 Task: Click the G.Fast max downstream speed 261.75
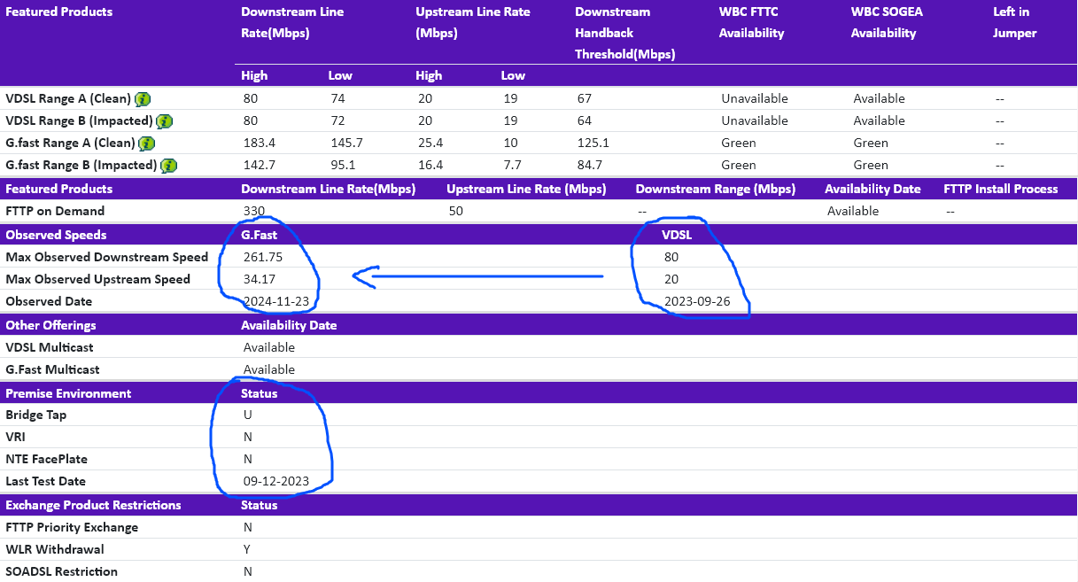pos(263,257)
